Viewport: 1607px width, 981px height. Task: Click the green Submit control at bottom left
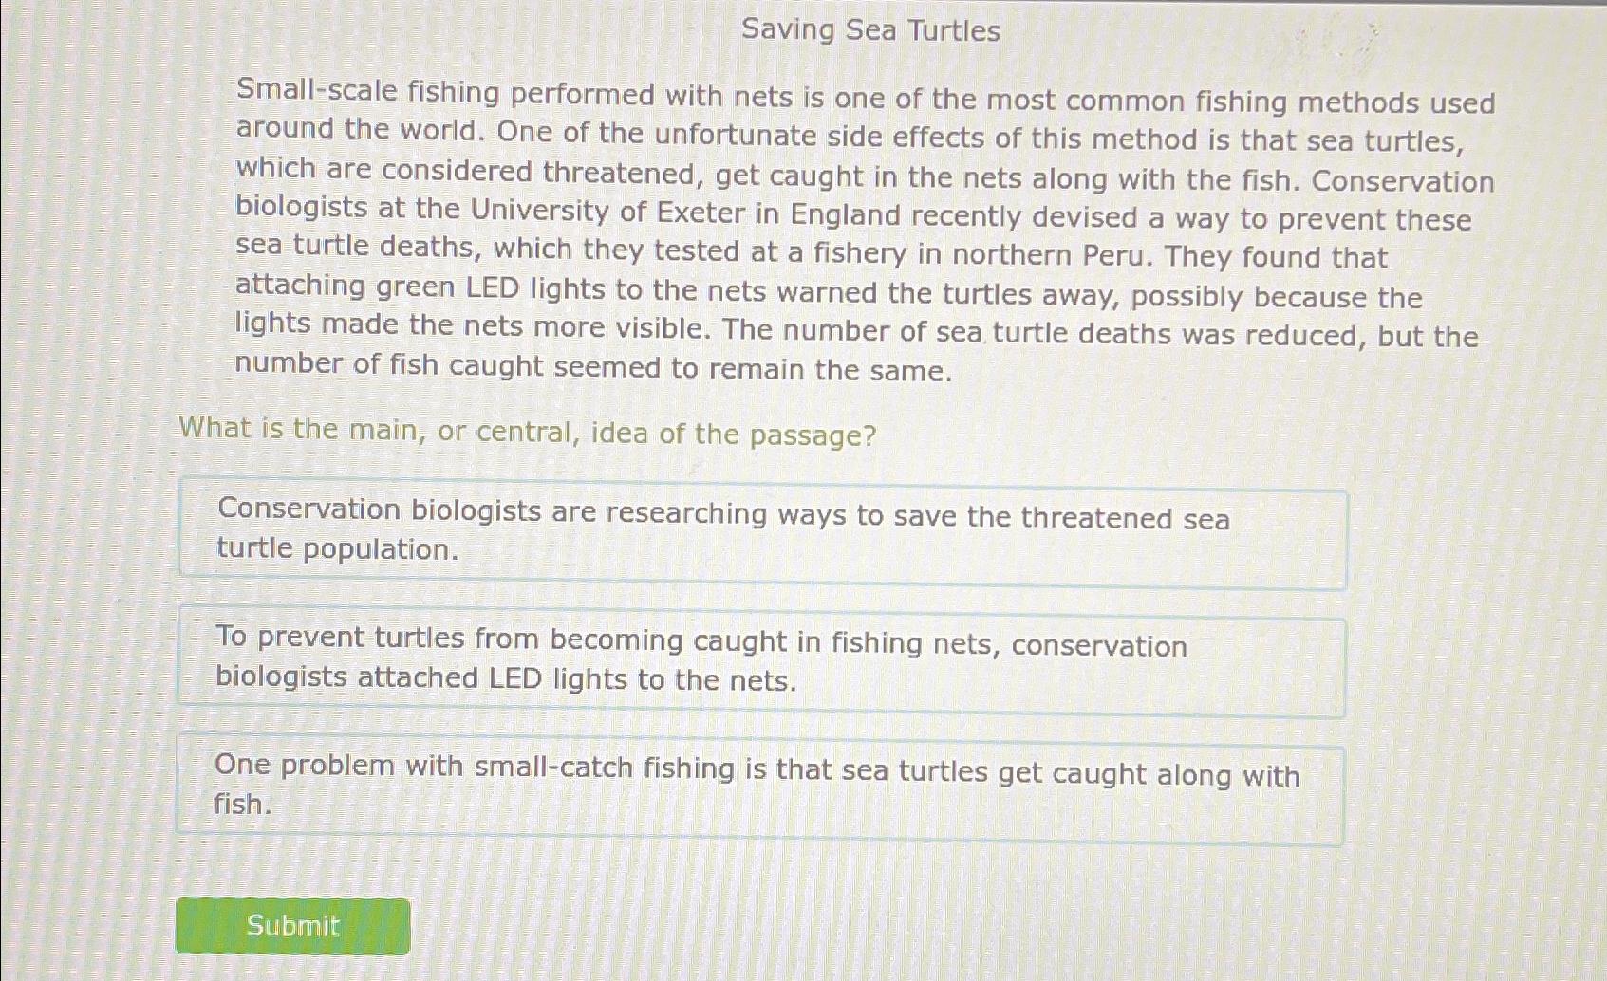(x=291, y=926)
